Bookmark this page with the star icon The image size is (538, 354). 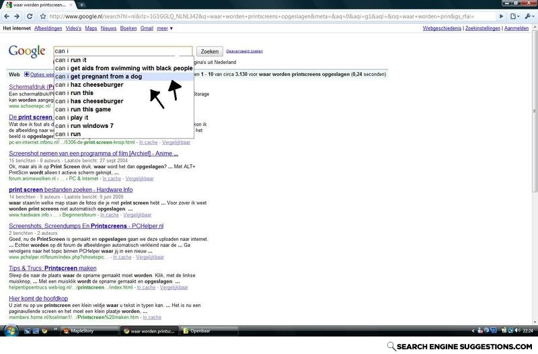point(43,16)
